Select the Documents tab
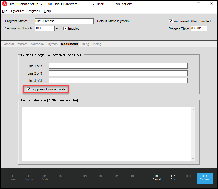This screenshot has height=189, width=218. [x=69, y=44]
